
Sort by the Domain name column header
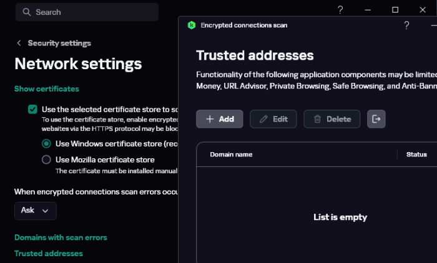[231, 154]
